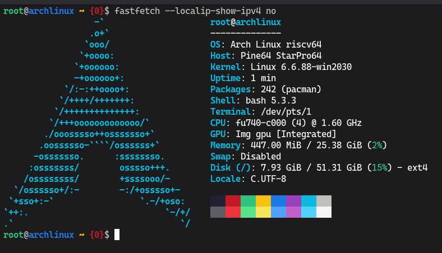Click the black top-row color block

tap(218, 201)
